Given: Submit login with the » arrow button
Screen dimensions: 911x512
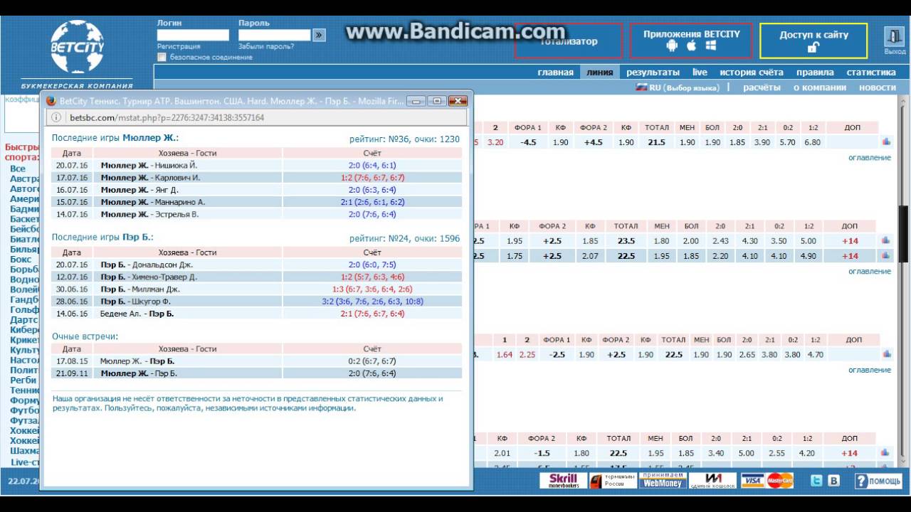Looking at the screenshot, I should (319, 34).
